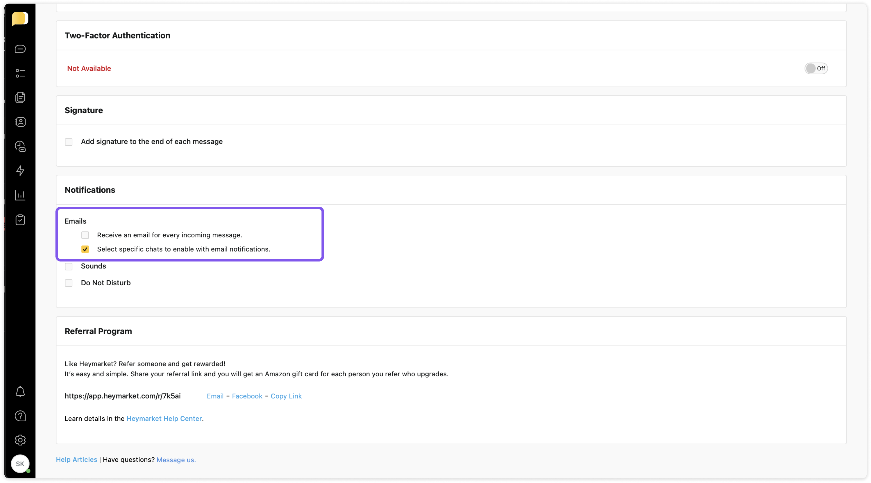Open the reports bar chart icon
Viewport: 871px width, 483px height.
(20, 195)
